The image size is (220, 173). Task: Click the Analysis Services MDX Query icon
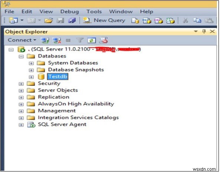(x=147, y=21)
